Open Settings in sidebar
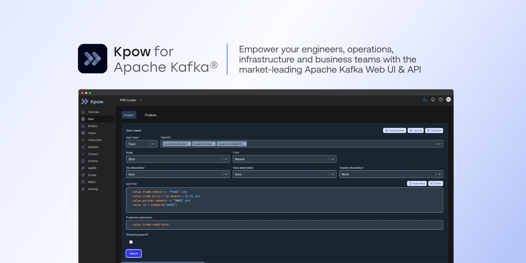Image resolution: width=526 pixels, height=263 pixels. tap(93, 189)
